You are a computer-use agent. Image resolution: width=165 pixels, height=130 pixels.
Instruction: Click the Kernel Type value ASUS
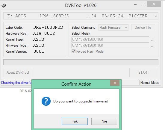(39, 39)
